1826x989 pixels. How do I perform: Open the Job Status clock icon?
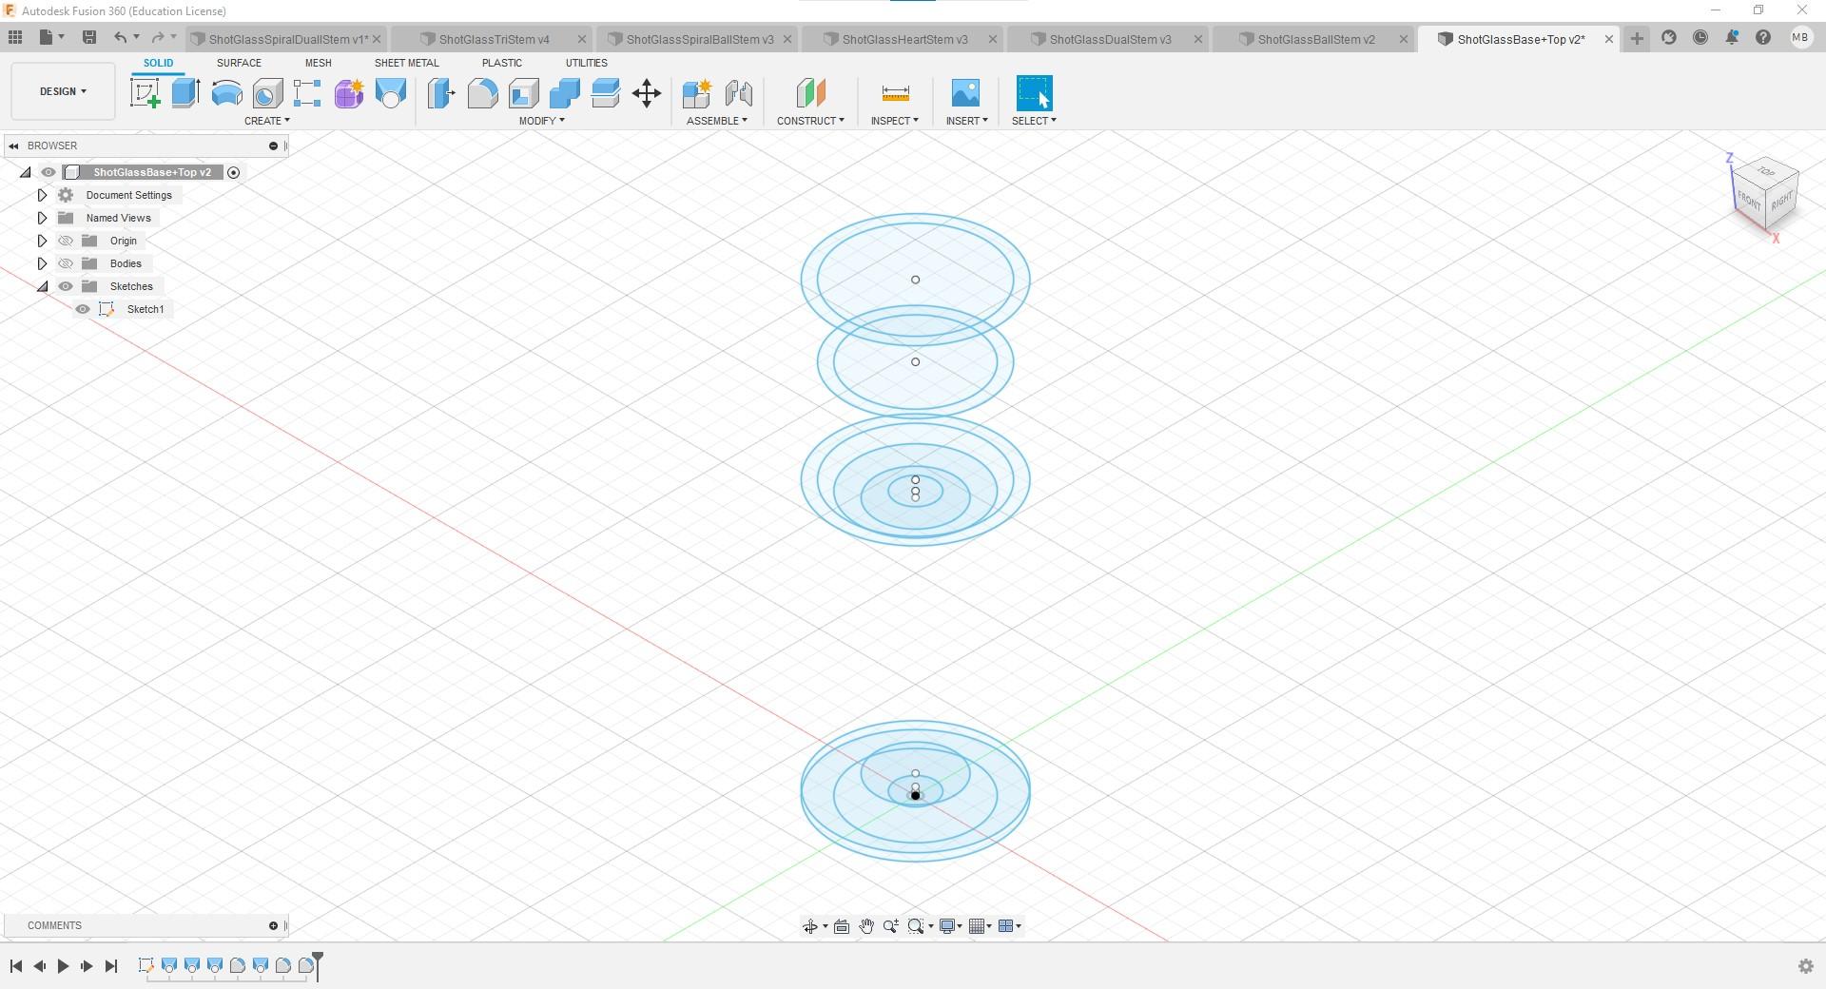[x=1700, y=38]
